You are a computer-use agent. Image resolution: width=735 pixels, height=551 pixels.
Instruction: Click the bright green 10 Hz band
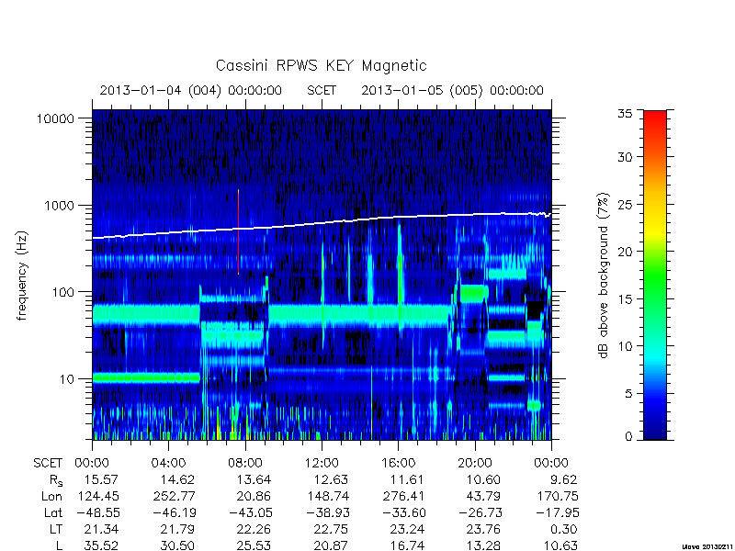(x=146, y=377)
